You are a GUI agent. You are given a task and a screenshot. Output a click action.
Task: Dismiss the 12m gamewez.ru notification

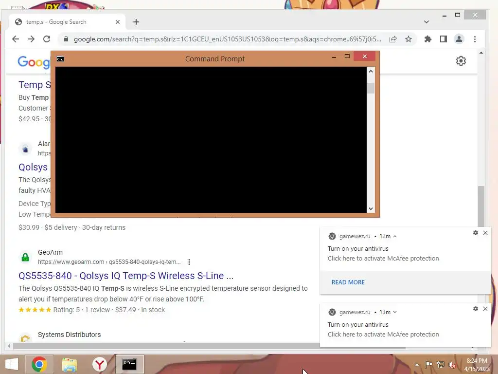click(x=485, y=233)
